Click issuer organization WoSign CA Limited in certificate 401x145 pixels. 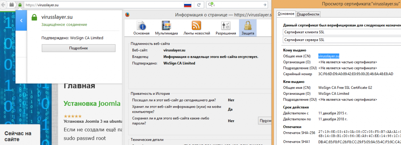(333, 93)
